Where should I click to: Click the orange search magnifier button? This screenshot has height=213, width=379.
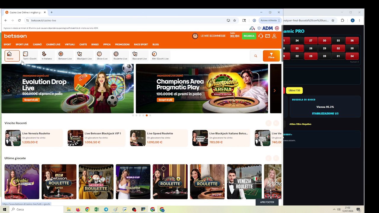pos(256,56)
